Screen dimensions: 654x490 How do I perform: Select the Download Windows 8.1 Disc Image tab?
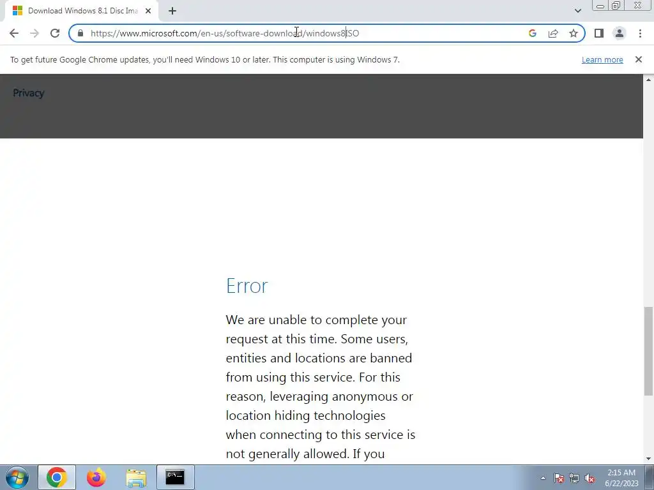[82, 11]
